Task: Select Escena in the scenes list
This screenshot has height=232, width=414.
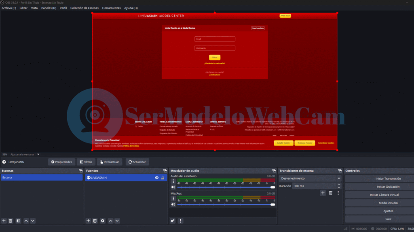Action: [x=42, y=178]
